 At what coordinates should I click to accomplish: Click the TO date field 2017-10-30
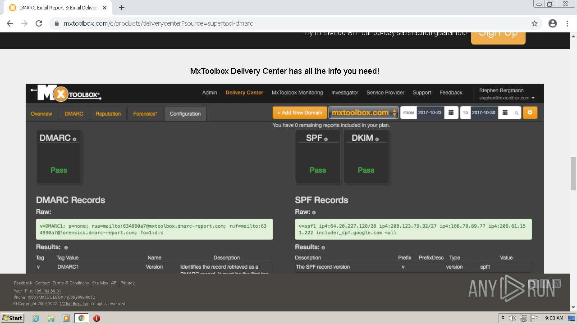484,112
